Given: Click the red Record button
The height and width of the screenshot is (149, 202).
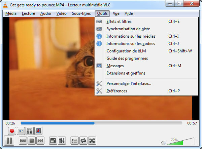Looking at the screenshot, I should coord(12,131).
